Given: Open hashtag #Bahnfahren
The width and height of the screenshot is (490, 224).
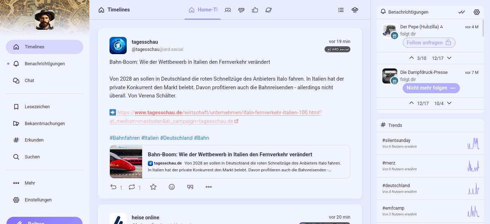Looking at the screenshot, I should pyautogui.click(x=125, y=138).
